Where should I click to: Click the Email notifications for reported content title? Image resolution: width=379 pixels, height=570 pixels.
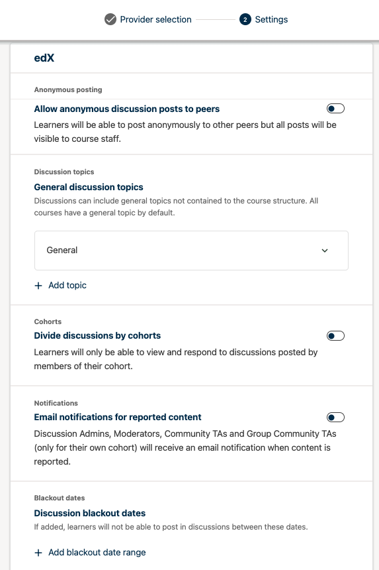(x=118, y=417)
